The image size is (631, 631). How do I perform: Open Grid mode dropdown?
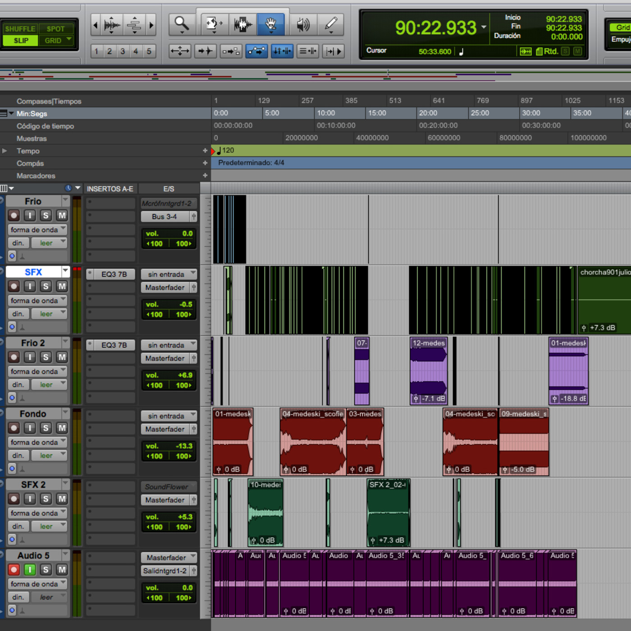click(69, 40)
